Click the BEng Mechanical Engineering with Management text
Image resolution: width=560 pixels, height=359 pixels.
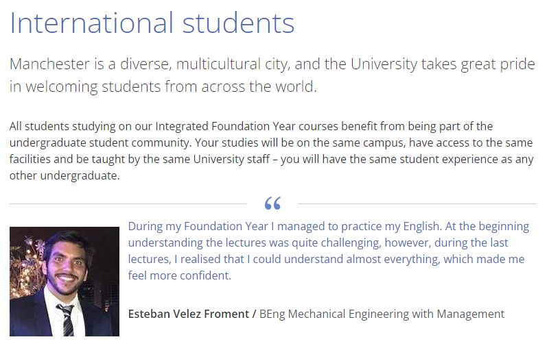(x=382, y=314)
